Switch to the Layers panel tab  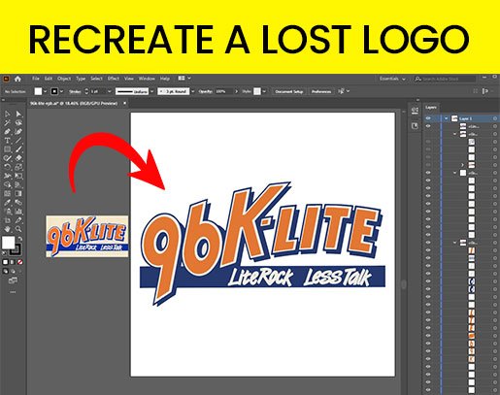pyautogui.click(x=431, y=107)
